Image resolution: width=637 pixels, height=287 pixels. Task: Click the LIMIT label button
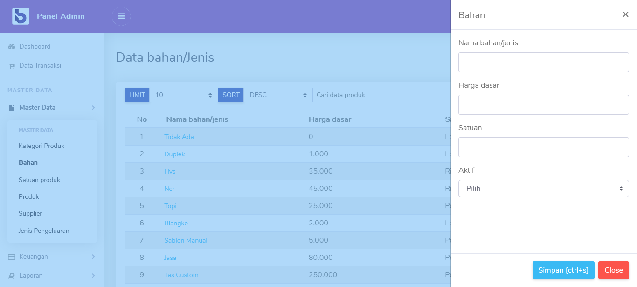[137, 95]
